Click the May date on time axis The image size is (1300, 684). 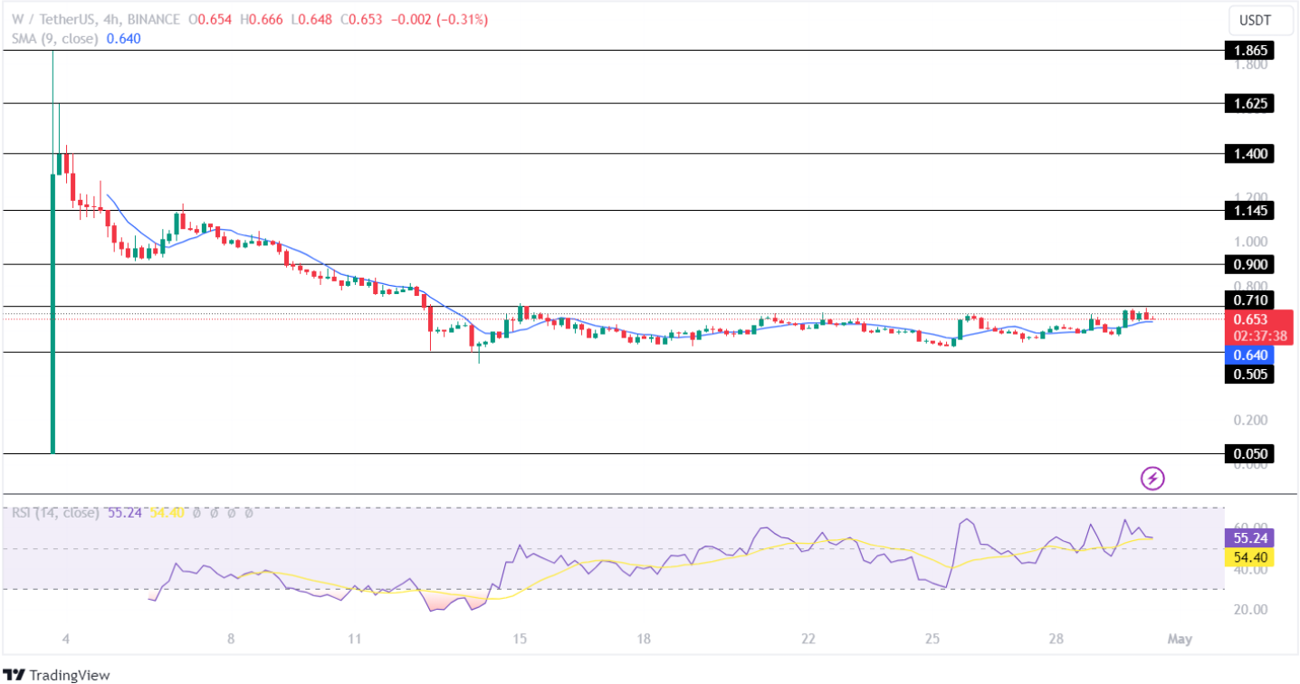pyautogui.click(x=1180, y=639)
